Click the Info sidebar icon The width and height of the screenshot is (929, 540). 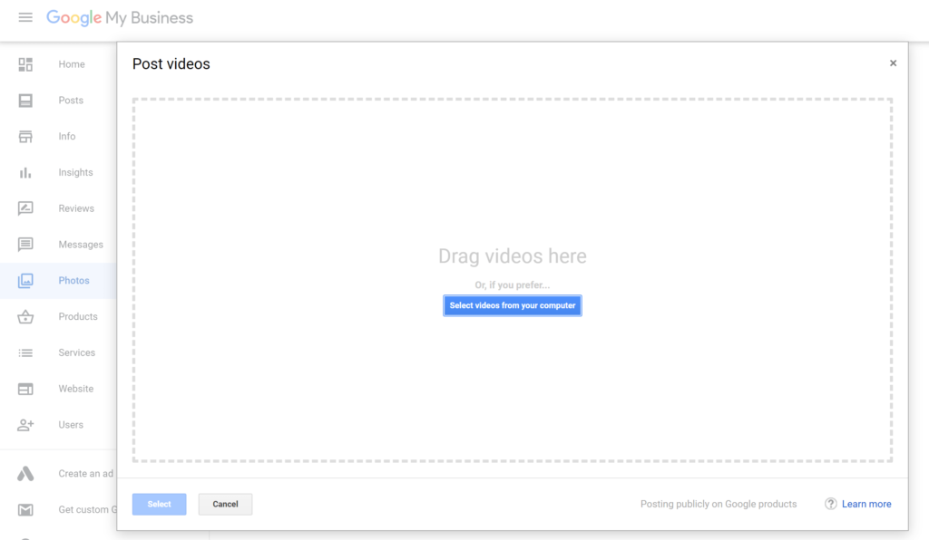[x=25, y=136]
